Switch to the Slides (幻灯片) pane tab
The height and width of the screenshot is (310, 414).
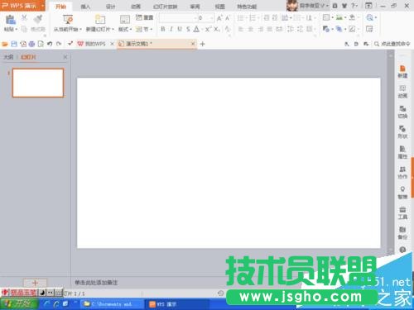(x=28, y=57)
